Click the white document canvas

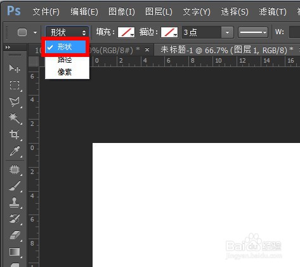click(x=196, y=204)
